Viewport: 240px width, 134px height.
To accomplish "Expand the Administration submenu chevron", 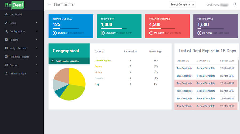I will (x=37, y=73).
